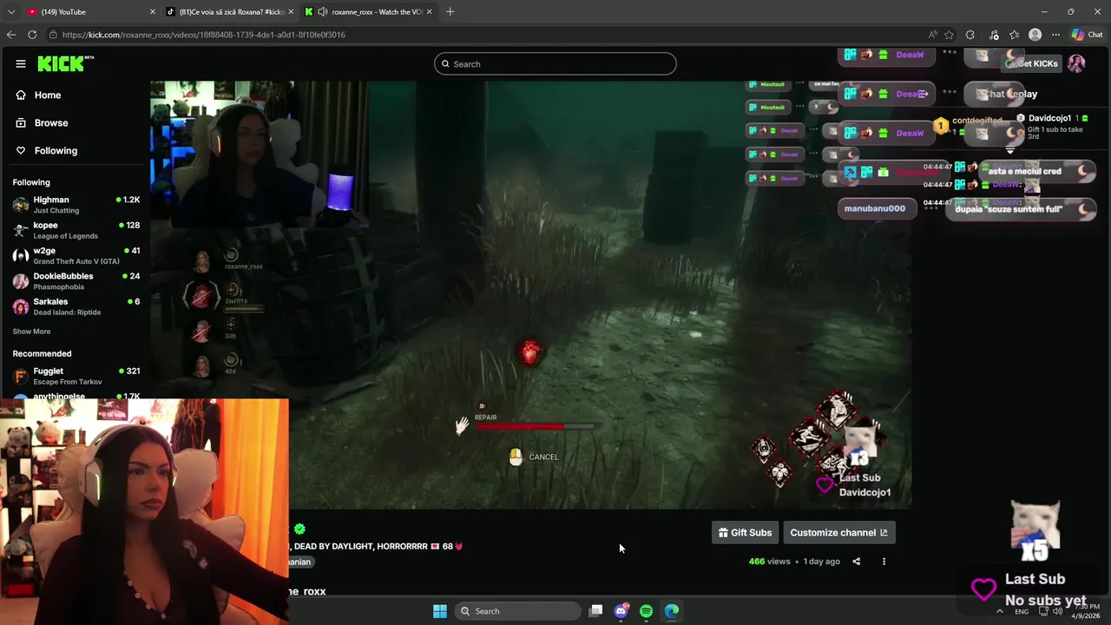This screenshot has width=1111, height=625.
Task: Open Edge Settings and more menu
Action: tap(1055, 35)
